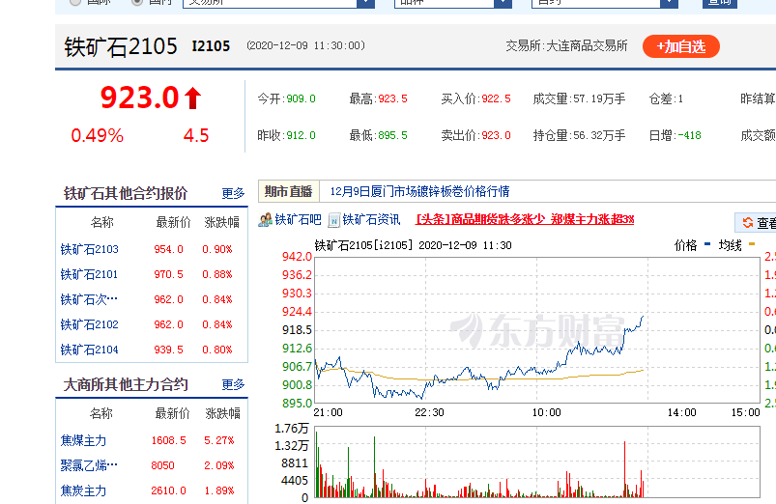This screenshot has height=504, width=776.
Task: Open the 焦煤主力 contract
Action: coord(83,440)
